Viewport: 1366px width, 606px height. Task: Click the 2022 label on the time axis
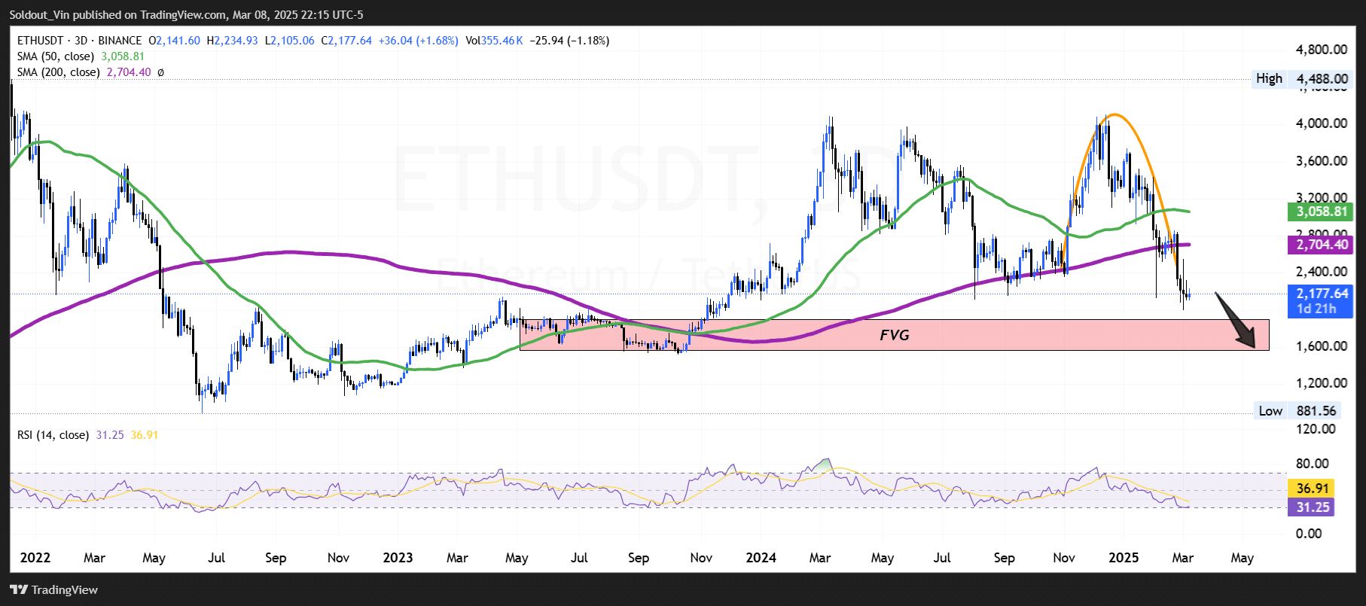click(x=35, y=558)
